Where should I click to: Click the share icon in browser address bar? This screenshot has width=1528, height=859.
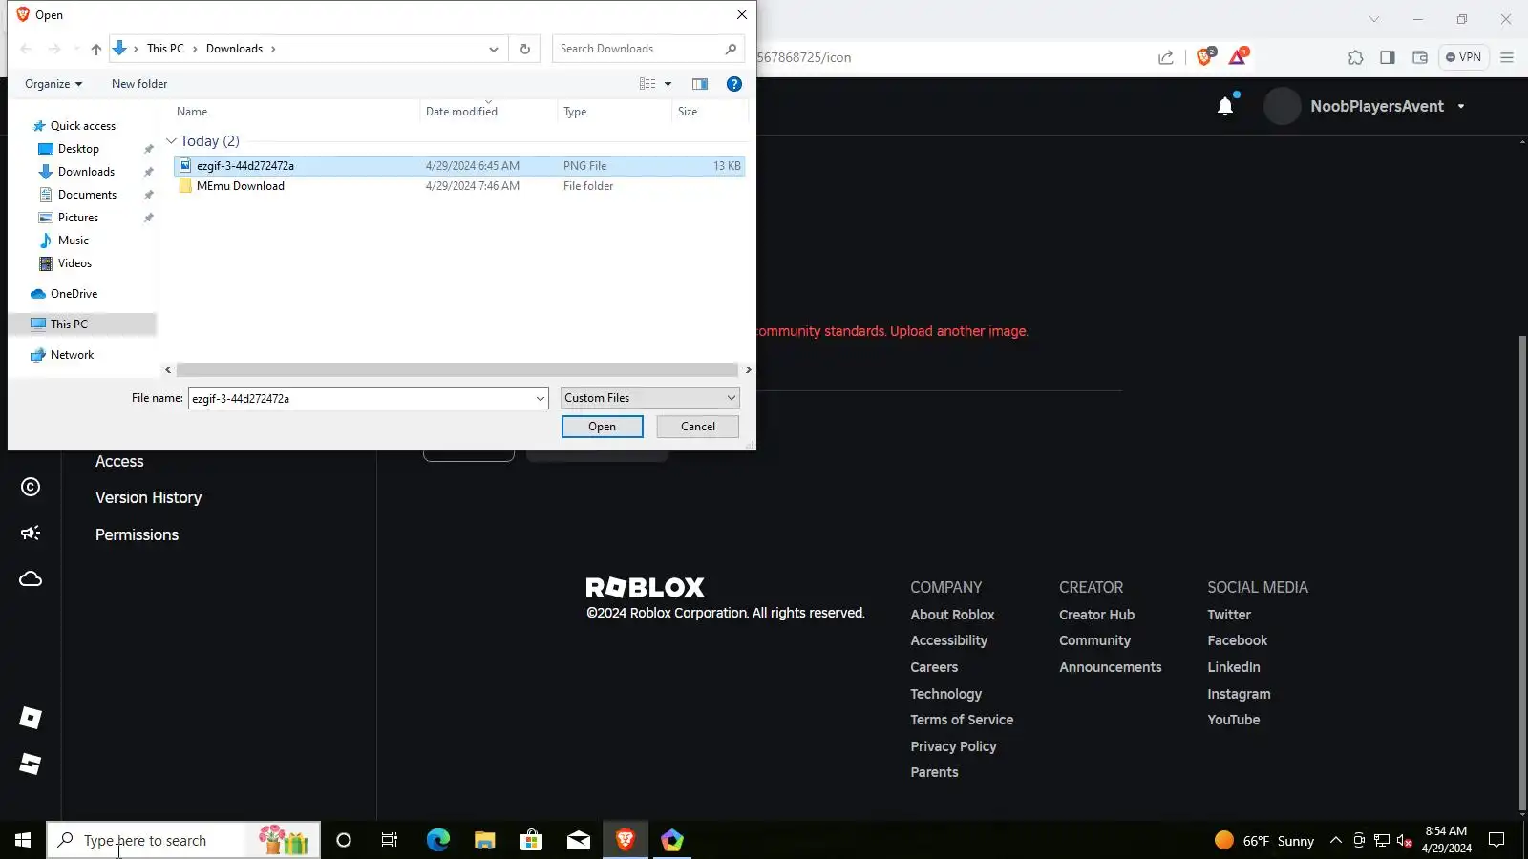click(1166, 57)
